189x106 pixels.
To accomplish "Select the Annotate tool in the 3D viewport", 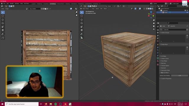I will (x=82, y=34).
